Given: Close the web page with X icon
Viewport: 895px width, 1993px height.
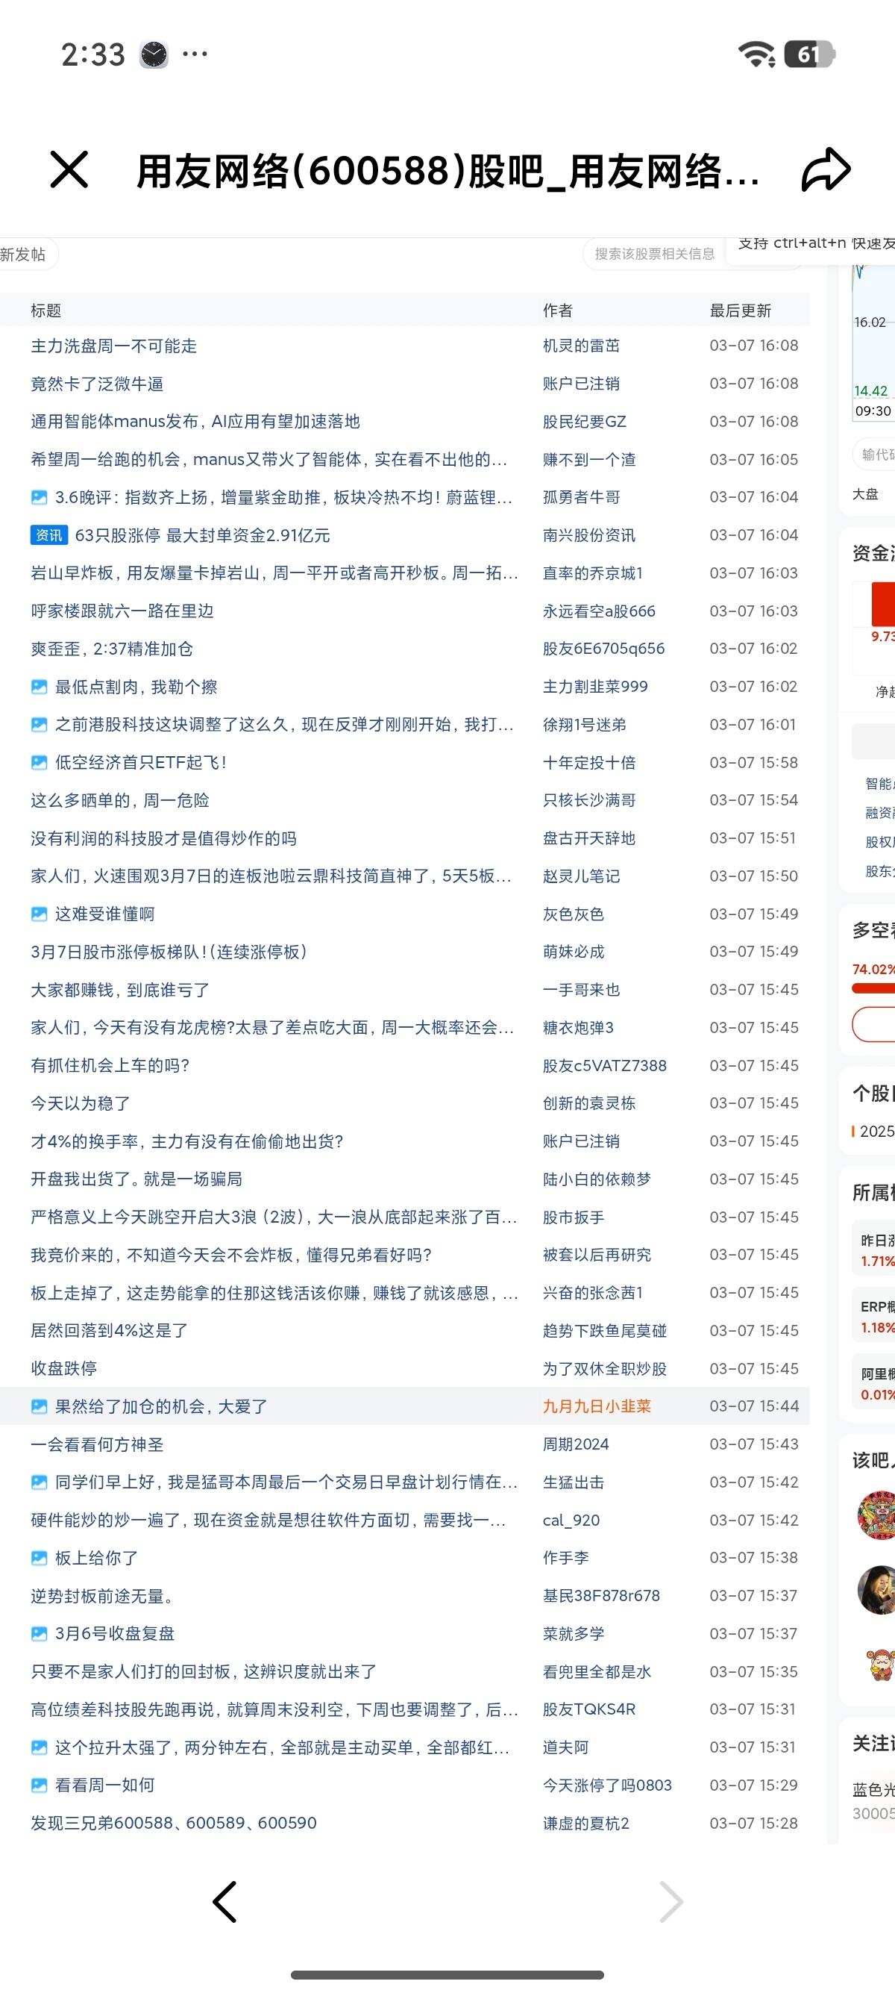Looking at the screenshot, I should [69, 169].
